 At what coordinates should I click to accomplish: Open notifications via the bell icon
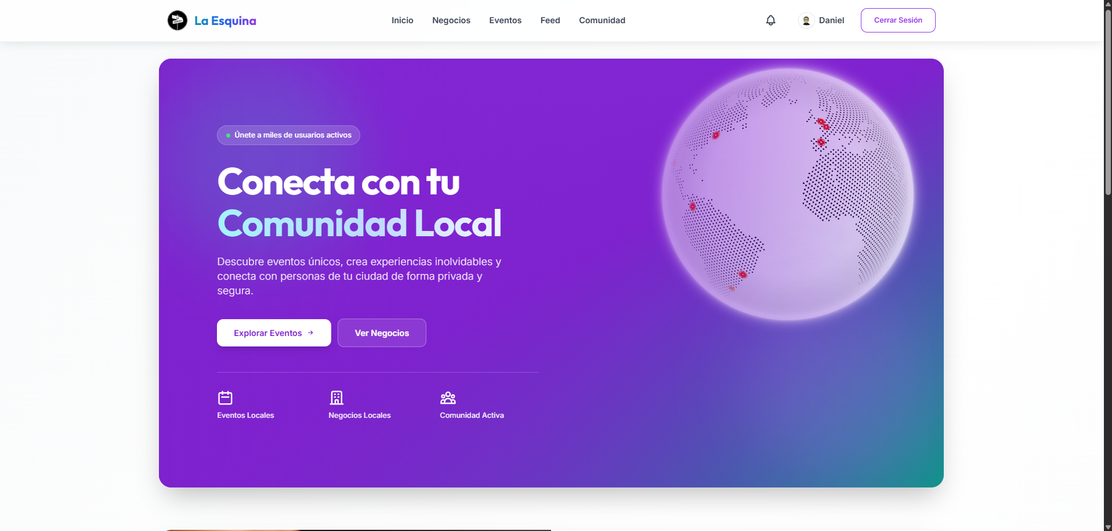point(771,20)
